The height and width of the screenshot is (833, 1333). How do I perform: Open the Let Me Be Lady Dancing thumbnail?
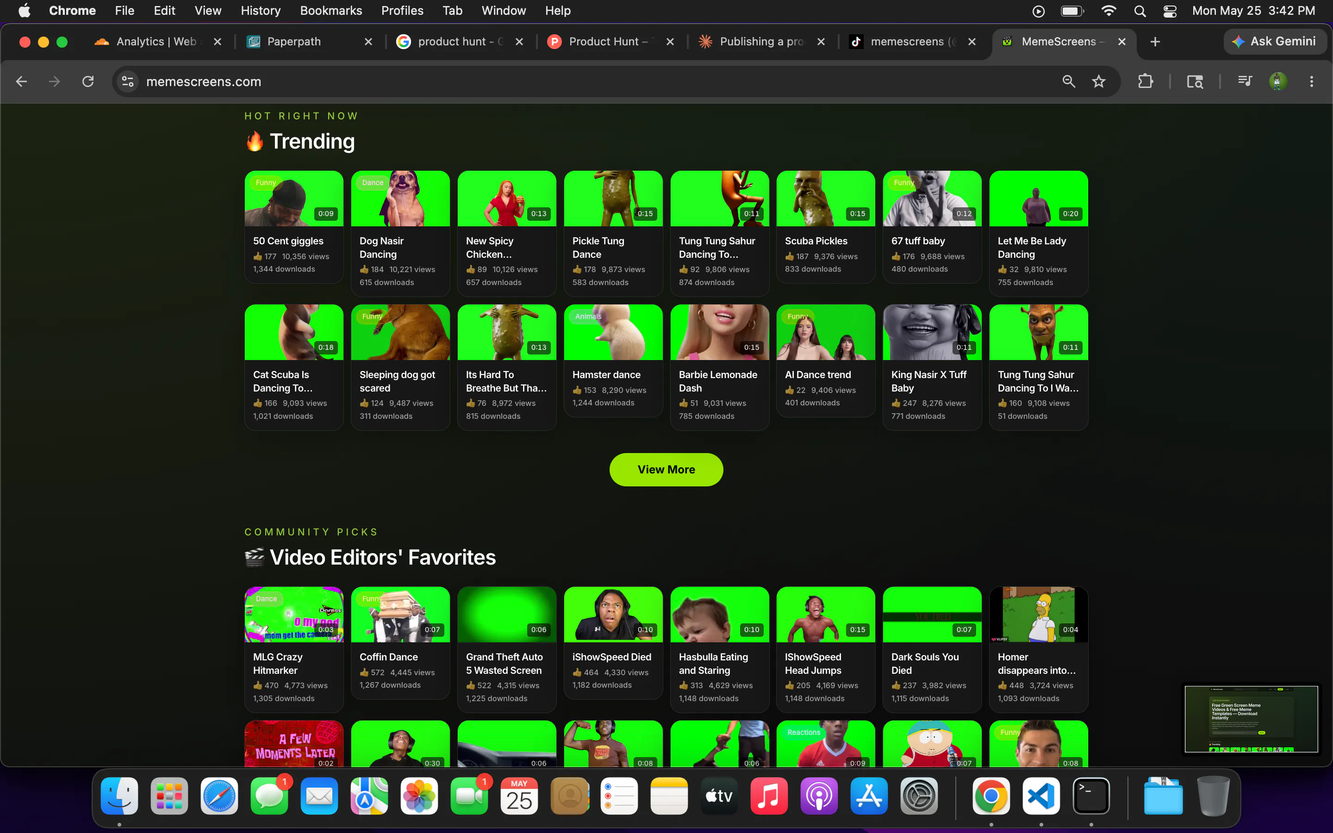click(1038, 199)
